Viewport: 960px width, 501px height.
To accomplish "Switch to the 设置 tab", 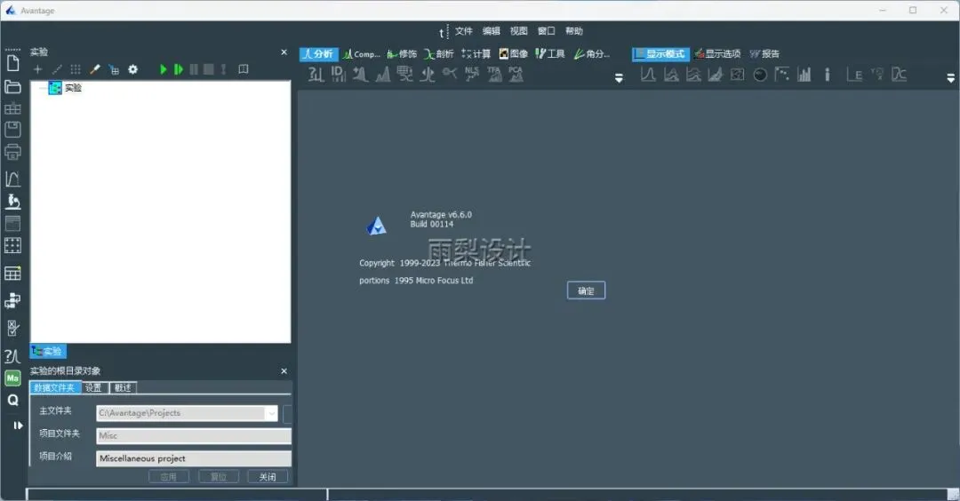I will click(93, 388).
